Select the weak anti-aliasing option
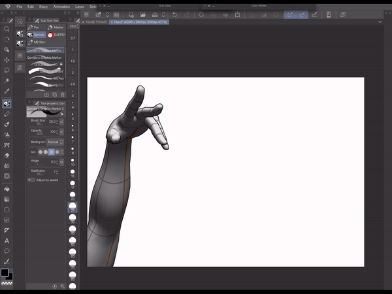The width and height of the screenshot is (392, 294). pyautogui.click(x=46, y=152)
